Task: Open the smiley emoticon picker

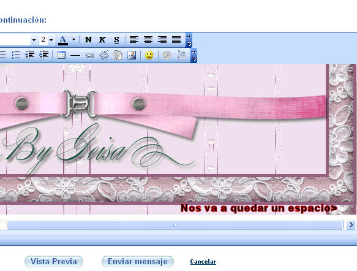Action: (149, 55)
